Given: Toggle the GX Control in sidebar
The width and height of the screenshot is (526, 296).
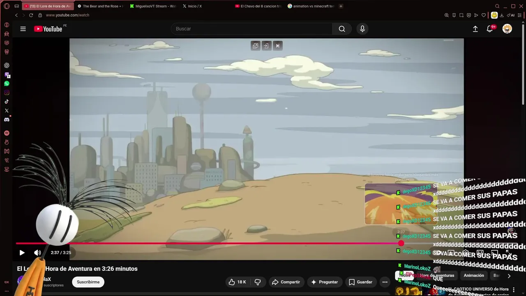Looking at the screenshot, I should [x=7, y=282].
